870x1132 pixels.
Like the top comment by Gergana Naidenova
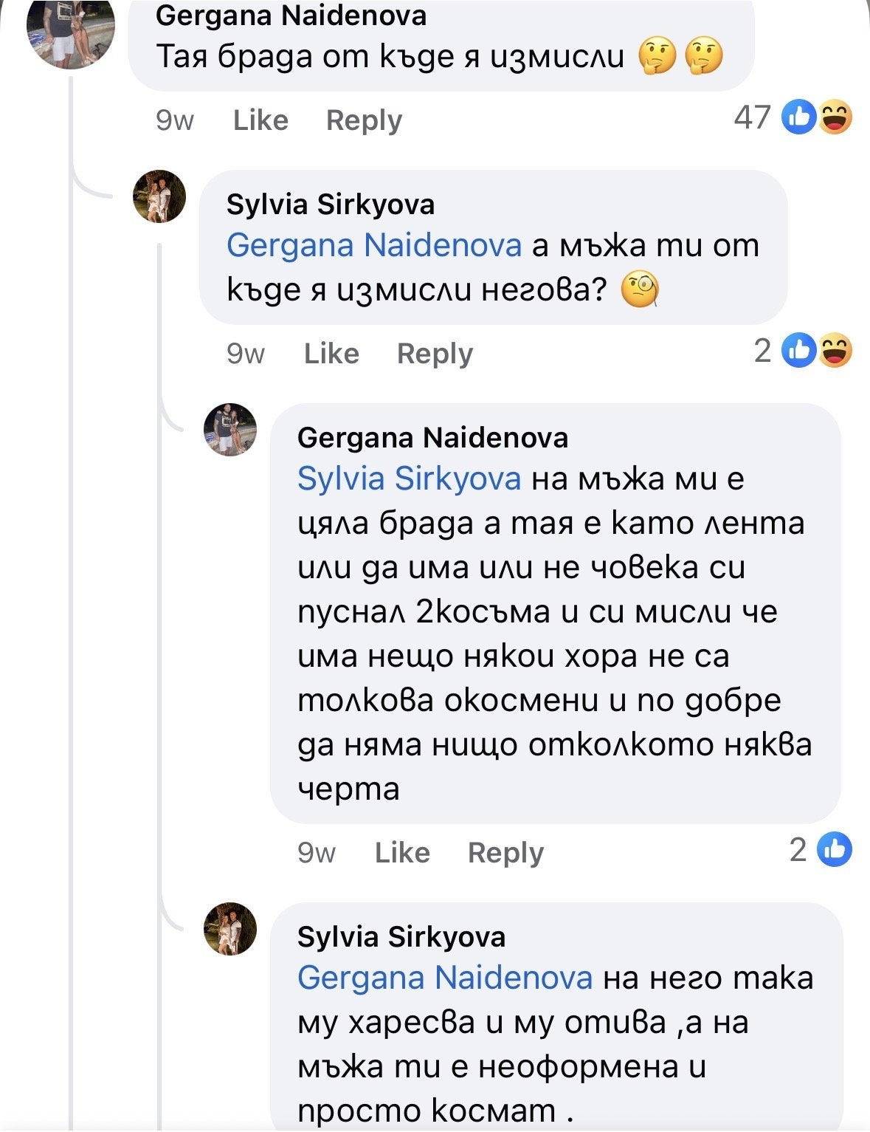[x=260, y=120]
